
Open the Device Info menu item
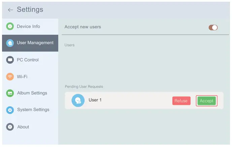28,26
